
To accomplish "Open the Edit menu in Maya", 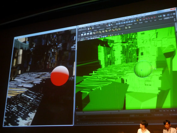I will (81, 28).
